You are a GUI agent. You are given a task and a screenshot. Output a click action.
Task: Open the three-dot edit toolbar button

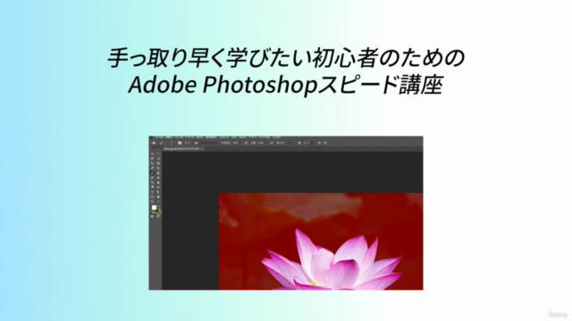point(158,202)
